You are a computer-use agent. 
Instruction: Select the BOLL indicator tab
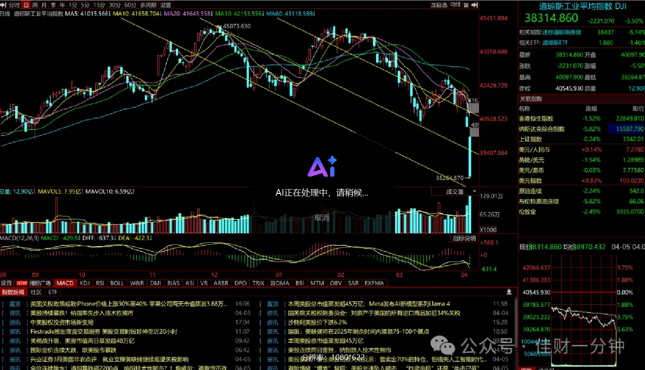[x=117, y=283]
